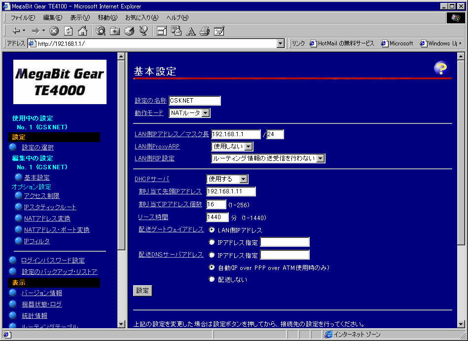Click the 設定 submit button
Viewport: 468px width, 341px height.
[143, 291]
